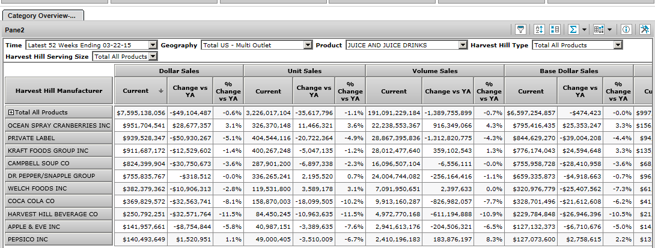Select the OCEAN SPRAY CRANBERRIES INC row
655x248 pixels.
coord(59,125)
